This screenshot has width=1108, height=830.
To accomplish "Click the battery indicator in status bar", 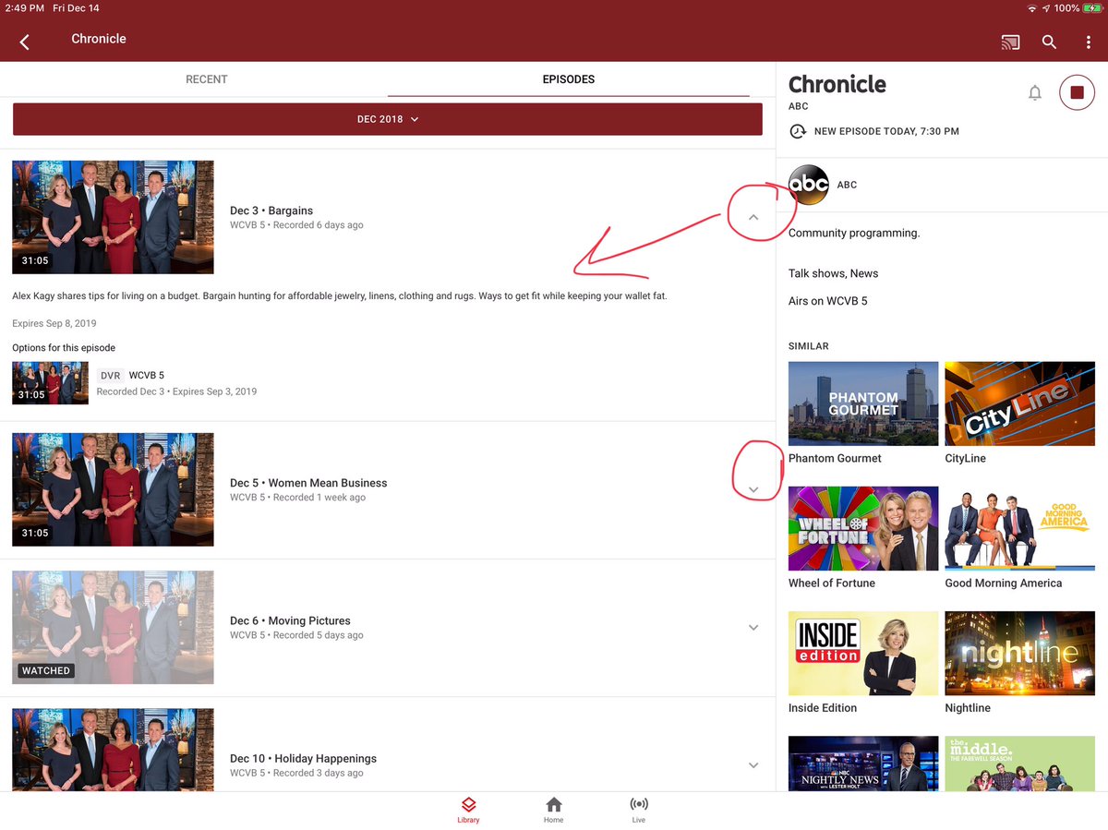I will tap(1091, 8).
